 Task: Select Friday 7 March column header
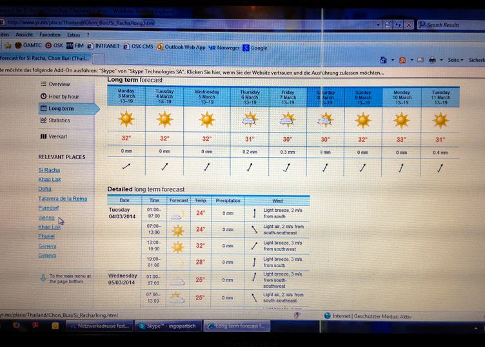click(288, 97)
